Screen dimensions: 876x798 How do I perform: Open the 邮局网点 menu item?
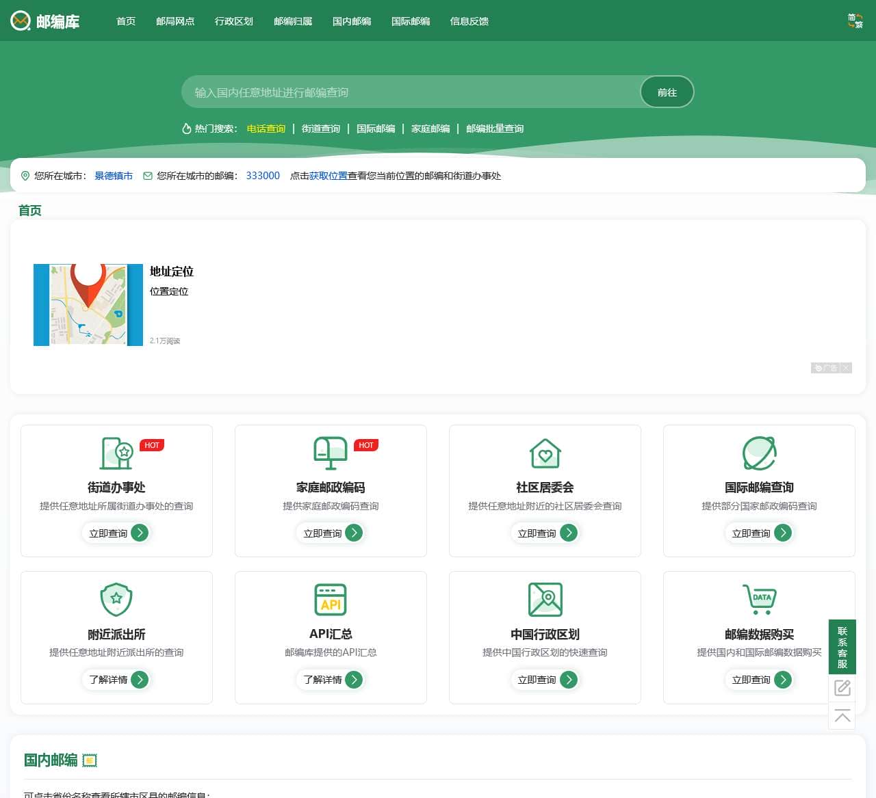tap(175, 21)
